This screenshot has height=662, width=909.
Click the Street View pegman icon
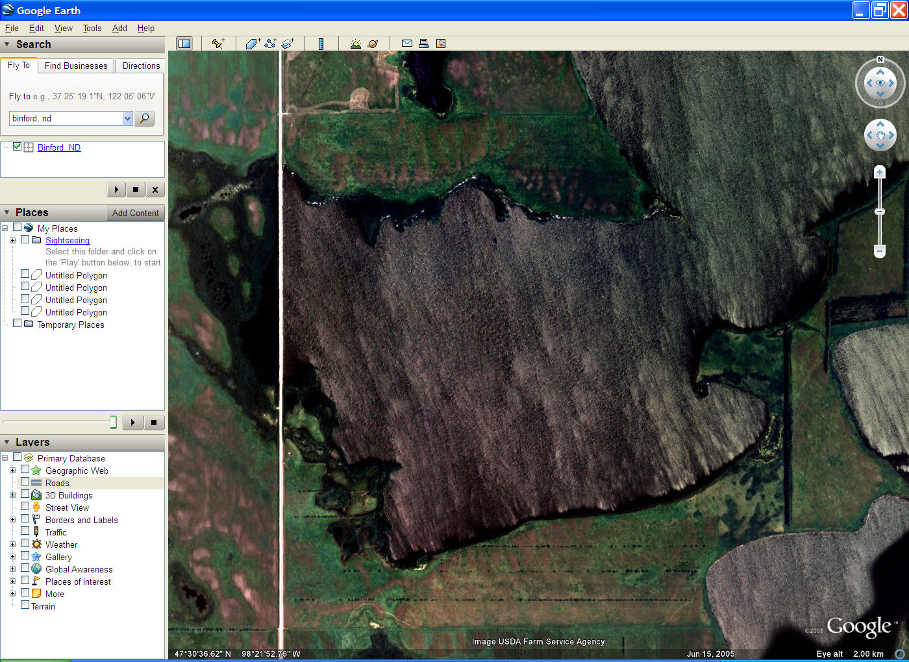(36, 508)
